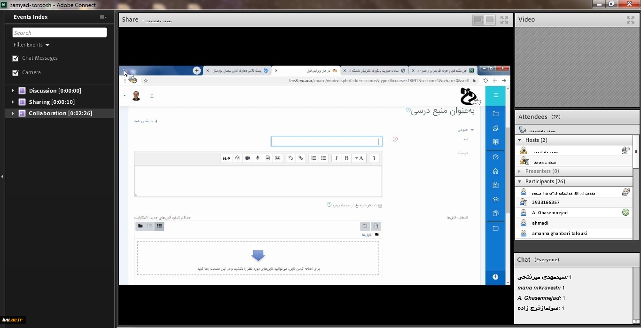Expand the Presenters group
Screen dimensions: 641x328
tap(520, 171)
